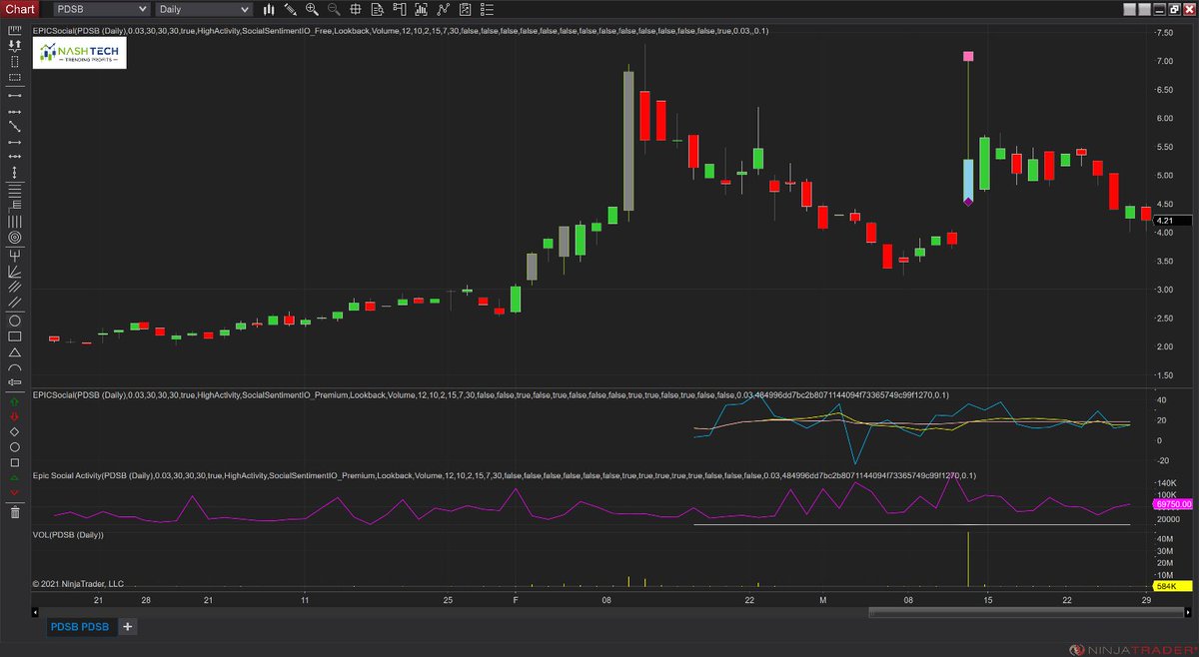The height and width of the screenshot is (657, 1199).
Task: Open the Data Series icon
Action: (x=423, y=9)
